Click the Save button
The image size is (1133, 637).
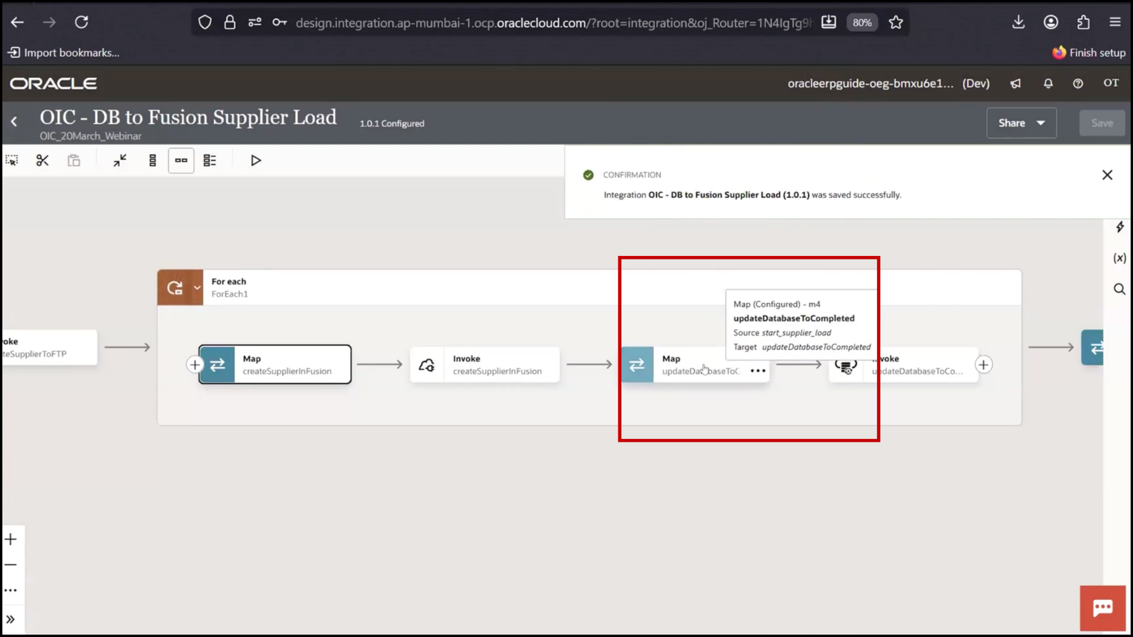1102,123
